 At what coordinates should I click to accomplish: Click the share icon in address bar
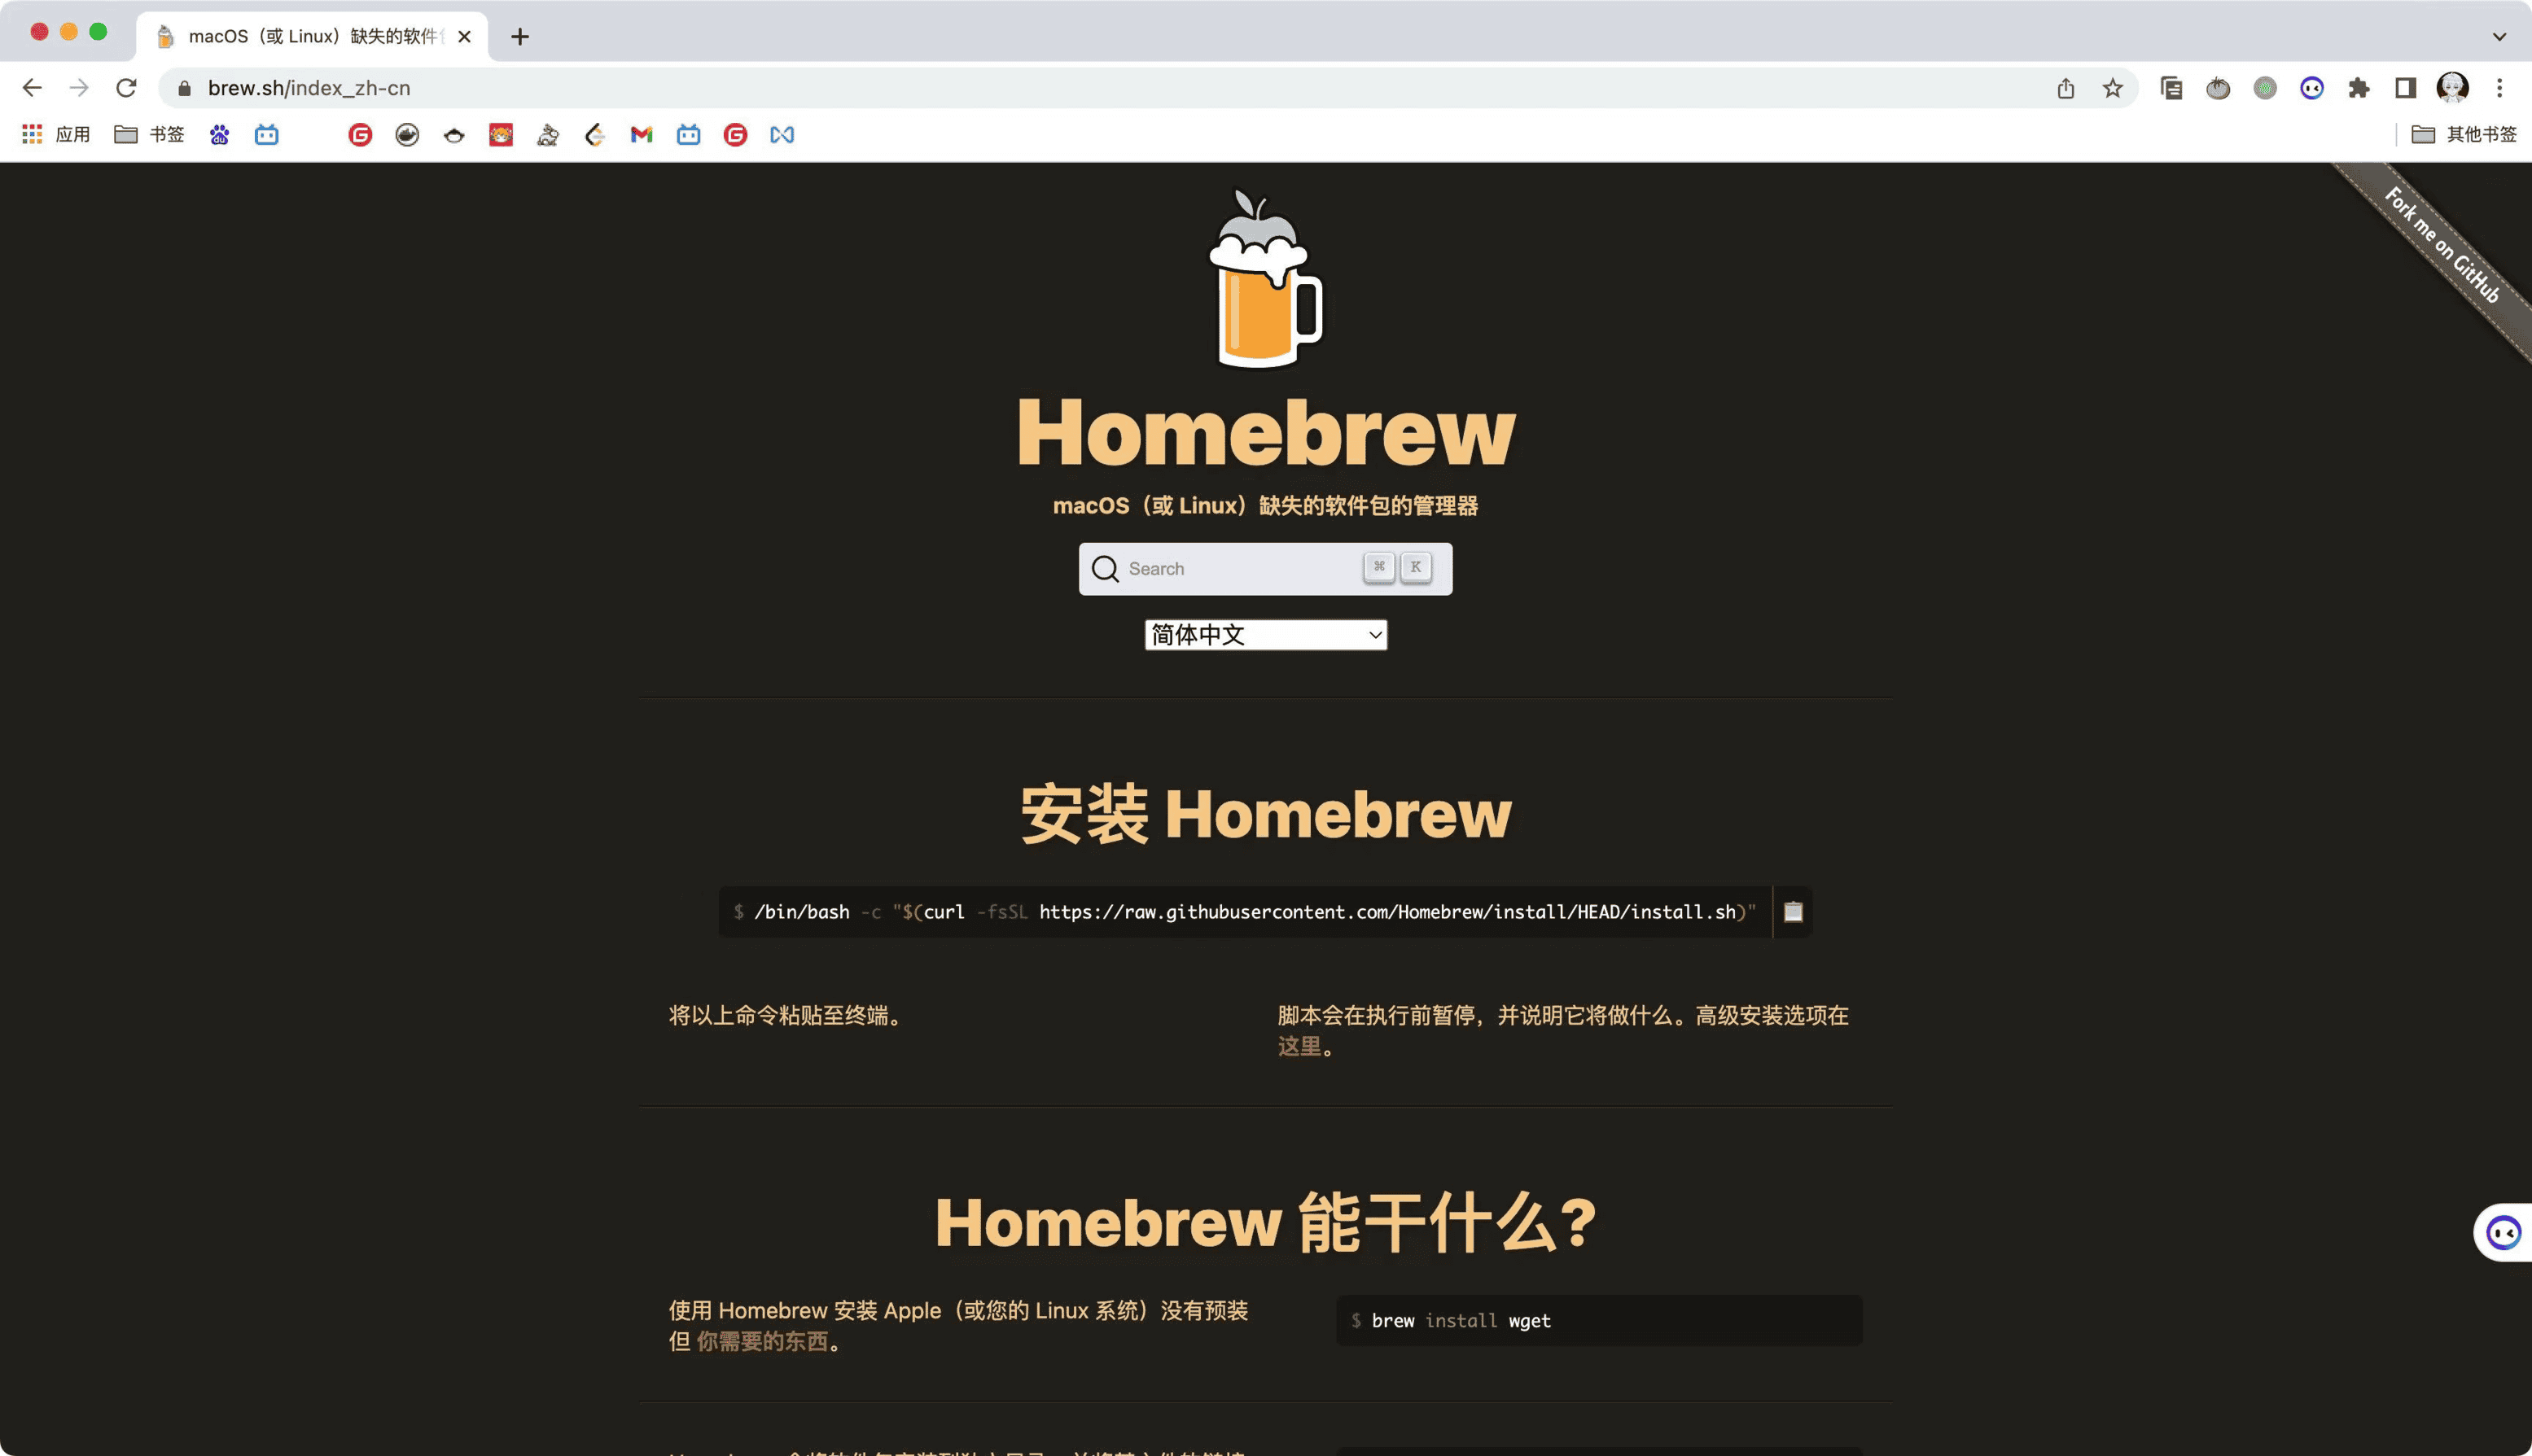coord(2065,88)
